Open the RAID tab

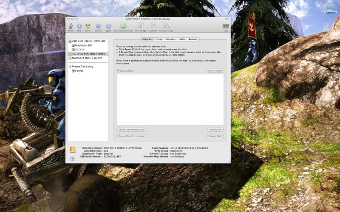point(182,39)
